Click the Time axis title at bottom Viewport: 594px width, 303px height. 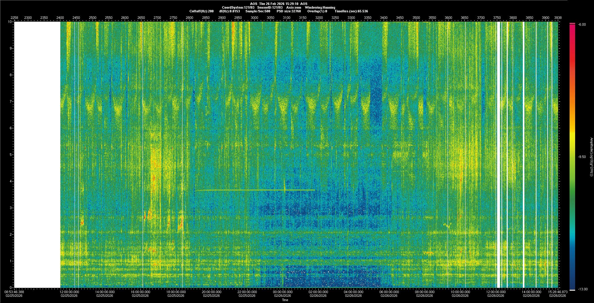point(285,300)
